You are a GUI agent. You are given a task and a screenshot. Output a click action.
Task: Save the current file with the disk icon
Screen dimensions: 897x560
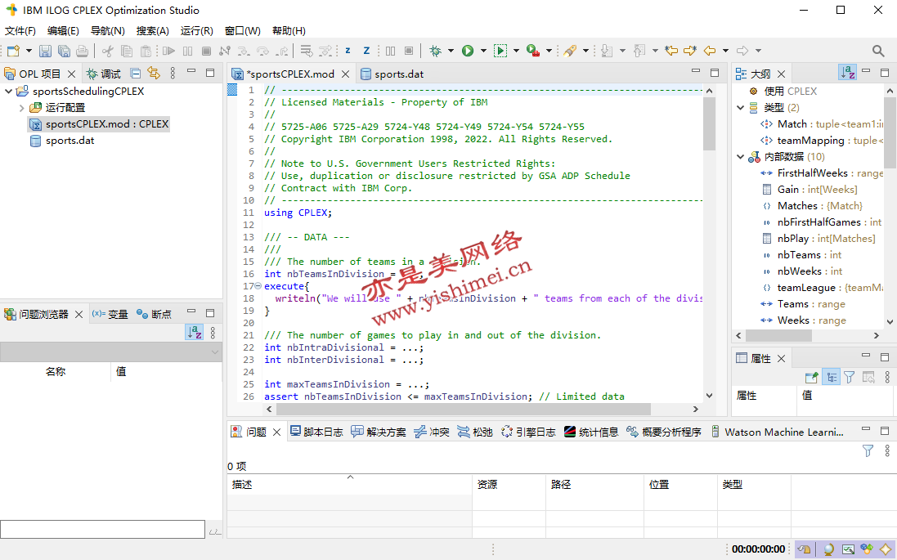coord(45,51)
